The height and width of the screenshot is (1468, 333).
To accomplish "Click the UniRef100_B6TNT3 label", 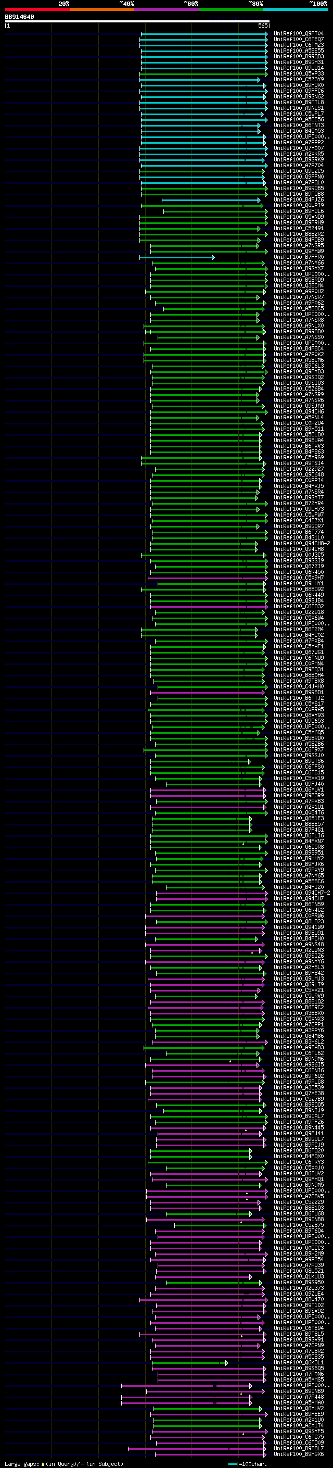I will (299, 126).
